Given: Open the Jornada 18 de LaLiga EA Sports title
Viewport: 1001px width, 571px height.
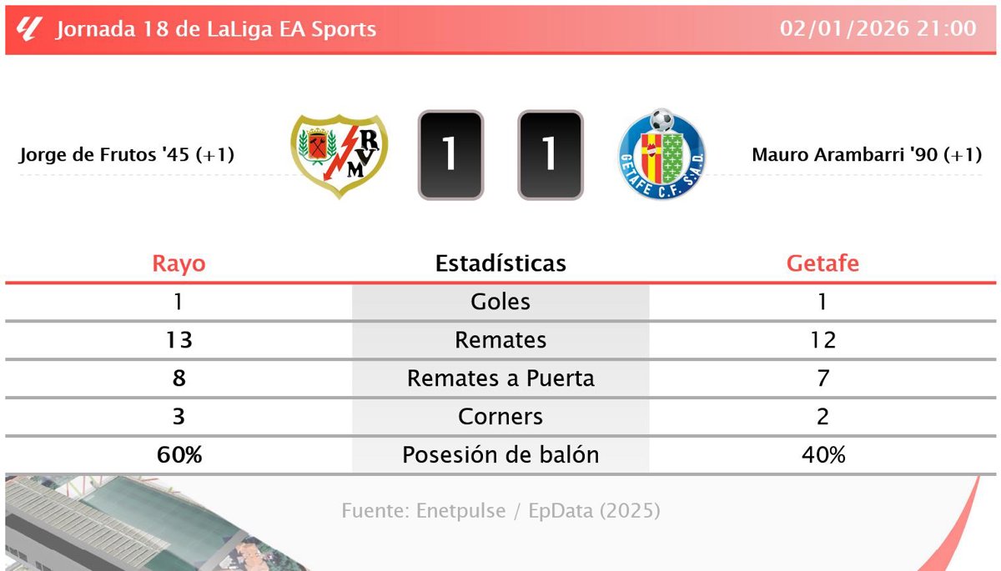Looking at the screenshot, I should pyautogui.click(x=216, y=29).
